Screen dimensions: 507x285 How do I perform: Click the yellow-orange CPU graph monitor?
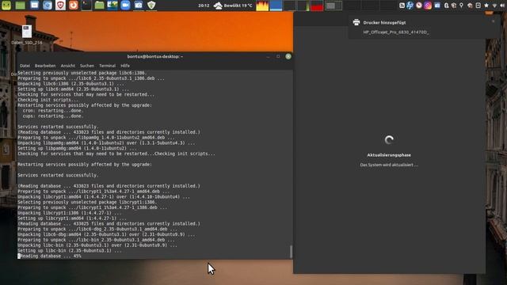click(x=262, y=6)
